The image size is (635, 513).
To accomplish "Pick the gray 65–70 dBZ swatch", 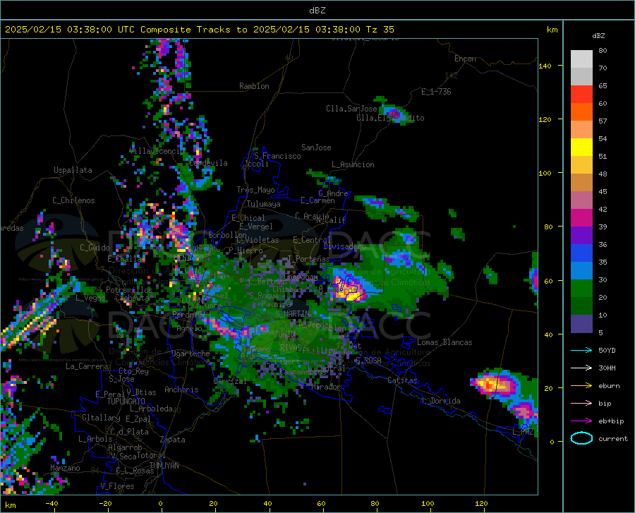I will 581,76.
